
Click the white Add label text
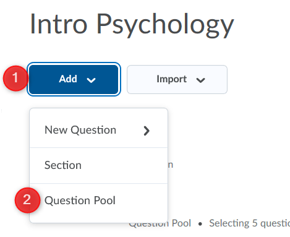click(68, 79)
